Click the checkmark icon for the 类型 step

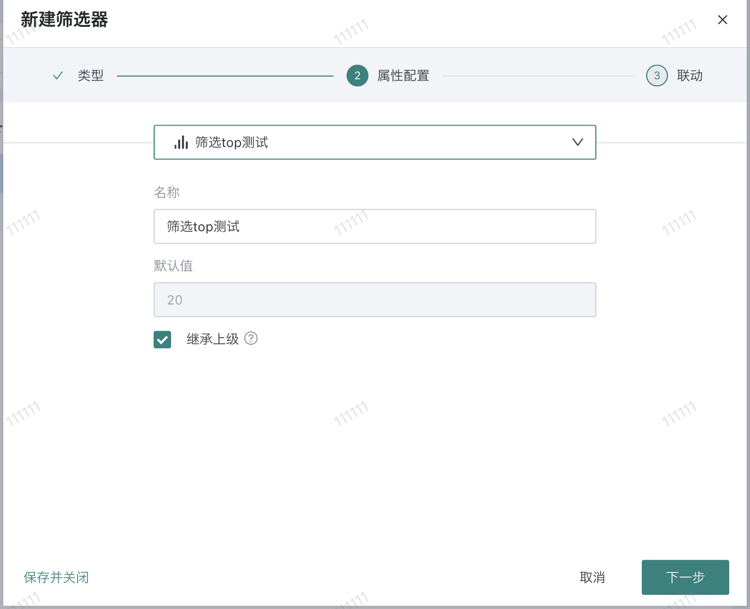tap(58, 76)
